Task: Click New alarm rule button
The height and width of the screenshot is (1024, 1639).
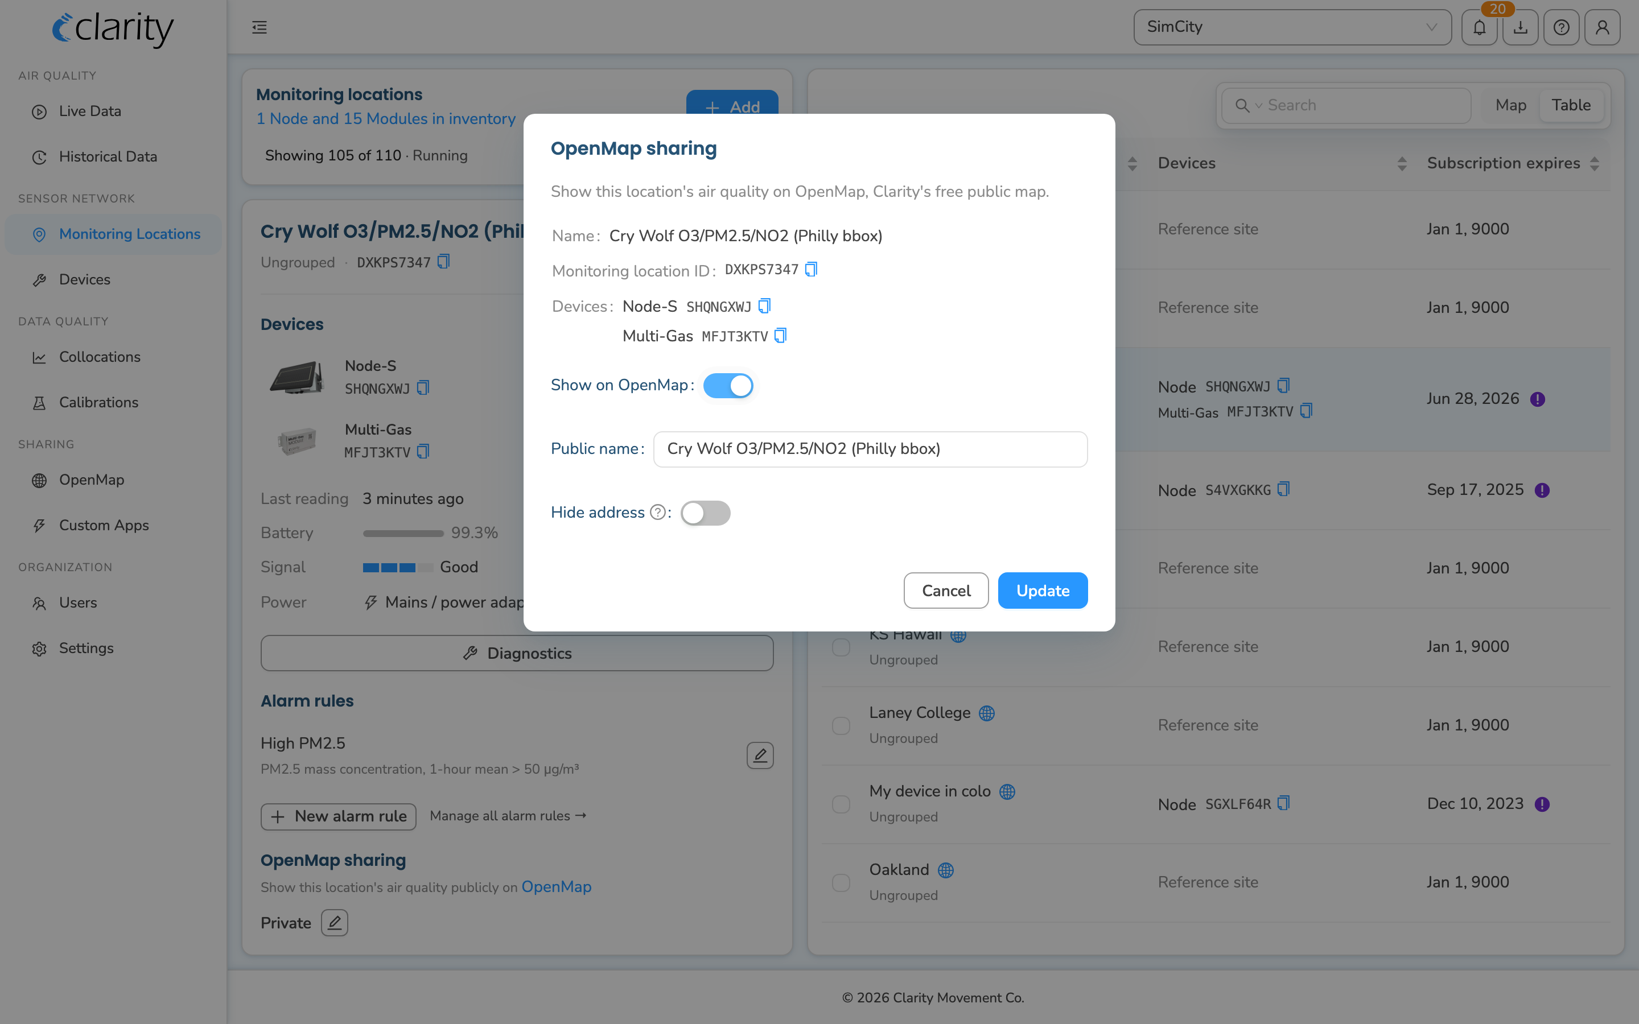Action: (x=339, y=816)
